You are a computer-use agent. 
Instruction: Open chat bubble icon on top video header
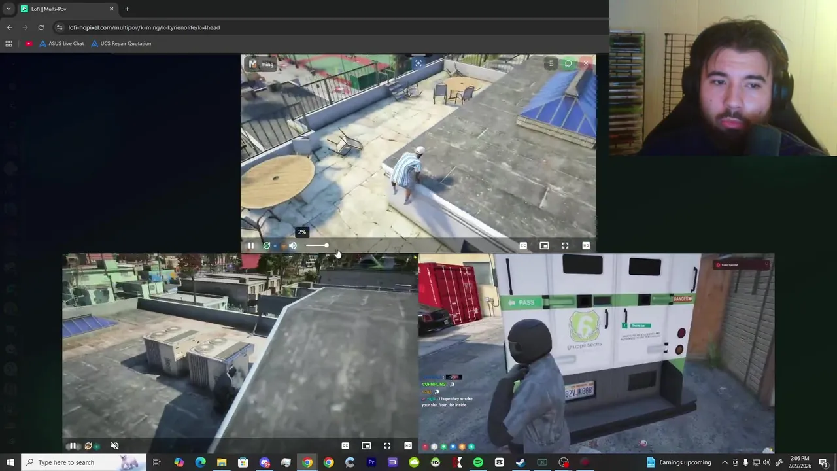tap(568, 63)
